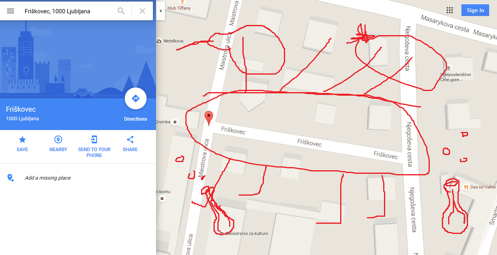Clear the search with X icon
Image resolution: width=497 pixels, height=255 pixels.
[142, 11]
